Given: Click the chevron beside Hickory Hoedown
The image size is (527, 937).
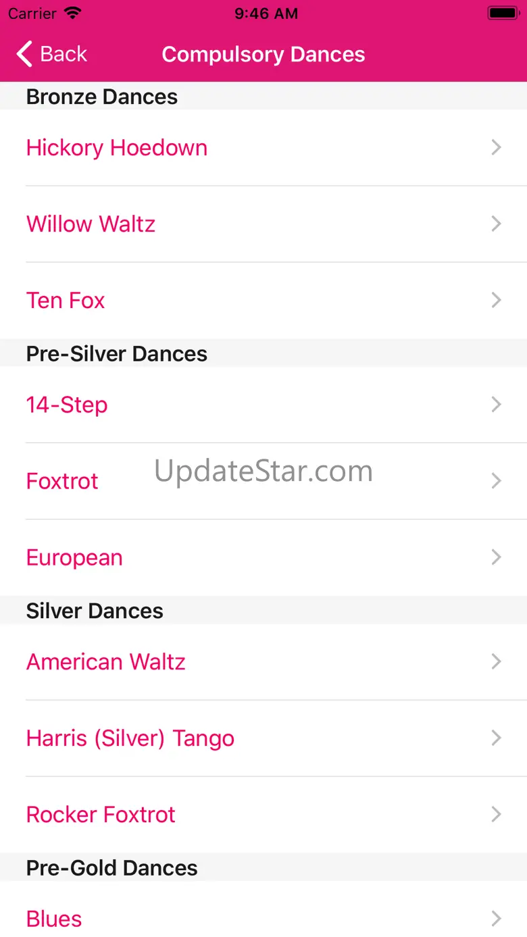Looking at the screenshot, I should click(497, 147).
